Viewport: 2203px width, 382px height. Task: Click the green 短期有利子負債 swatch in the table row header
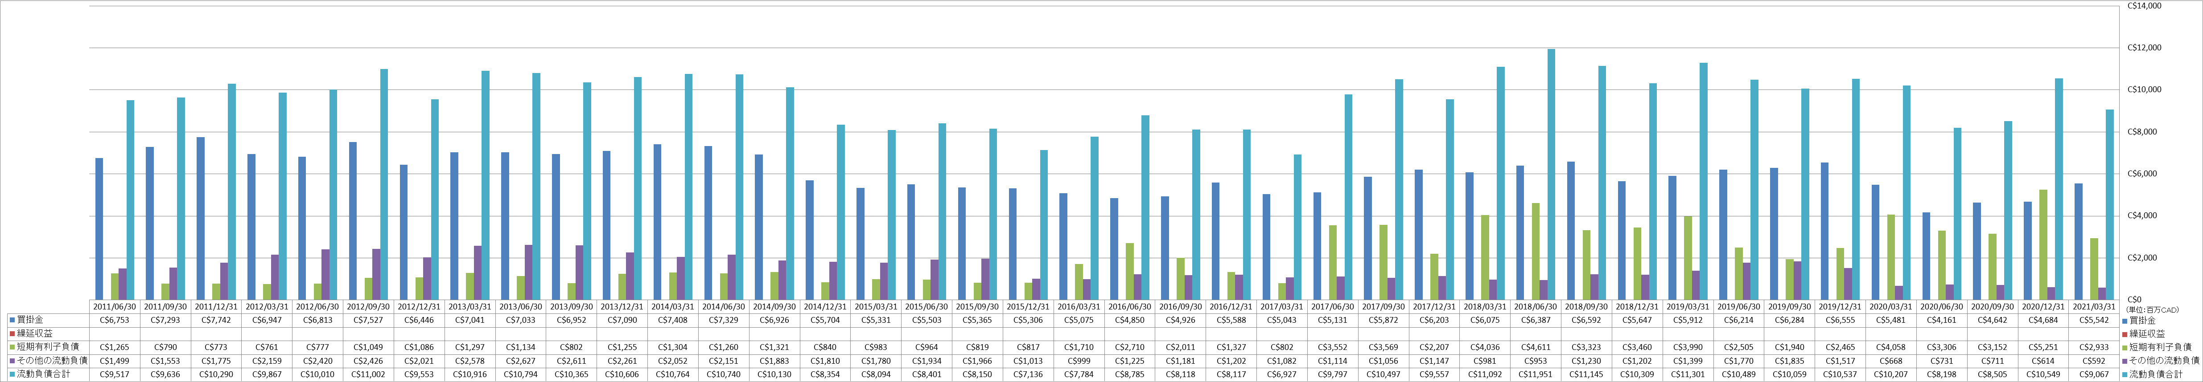pos(11,347)
